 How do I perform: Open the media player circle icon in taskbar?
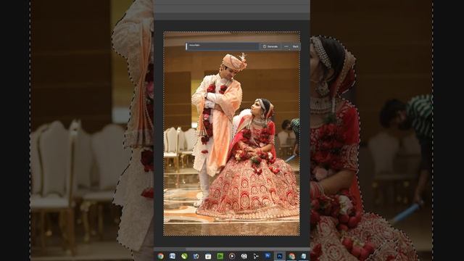pyautogui.click(x=232, y=256)
